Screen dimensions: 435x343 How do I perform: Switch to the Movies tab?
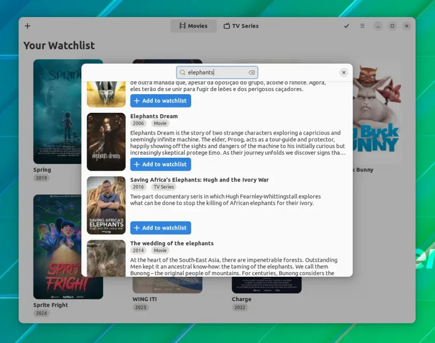click(x=193, y=26)
